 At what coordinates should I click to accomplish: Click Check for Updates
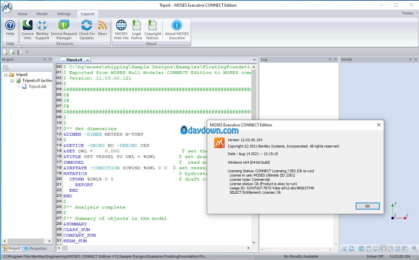(x=87, y=30)
